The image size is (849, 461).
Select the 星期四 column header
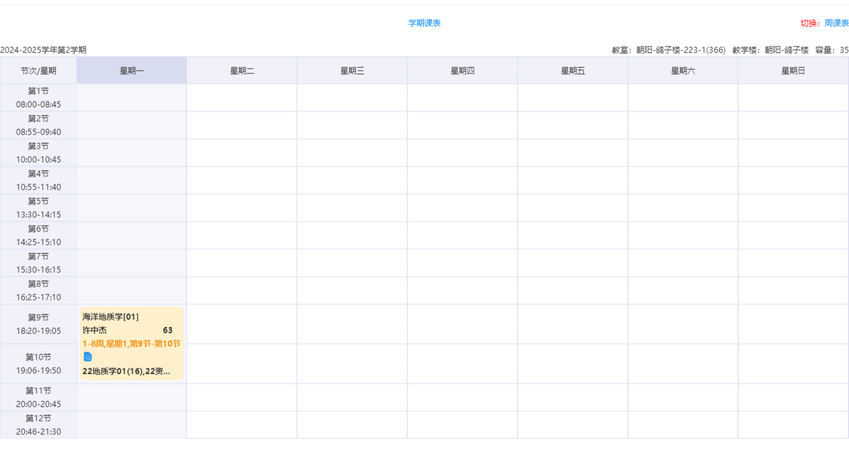point(462,71)
